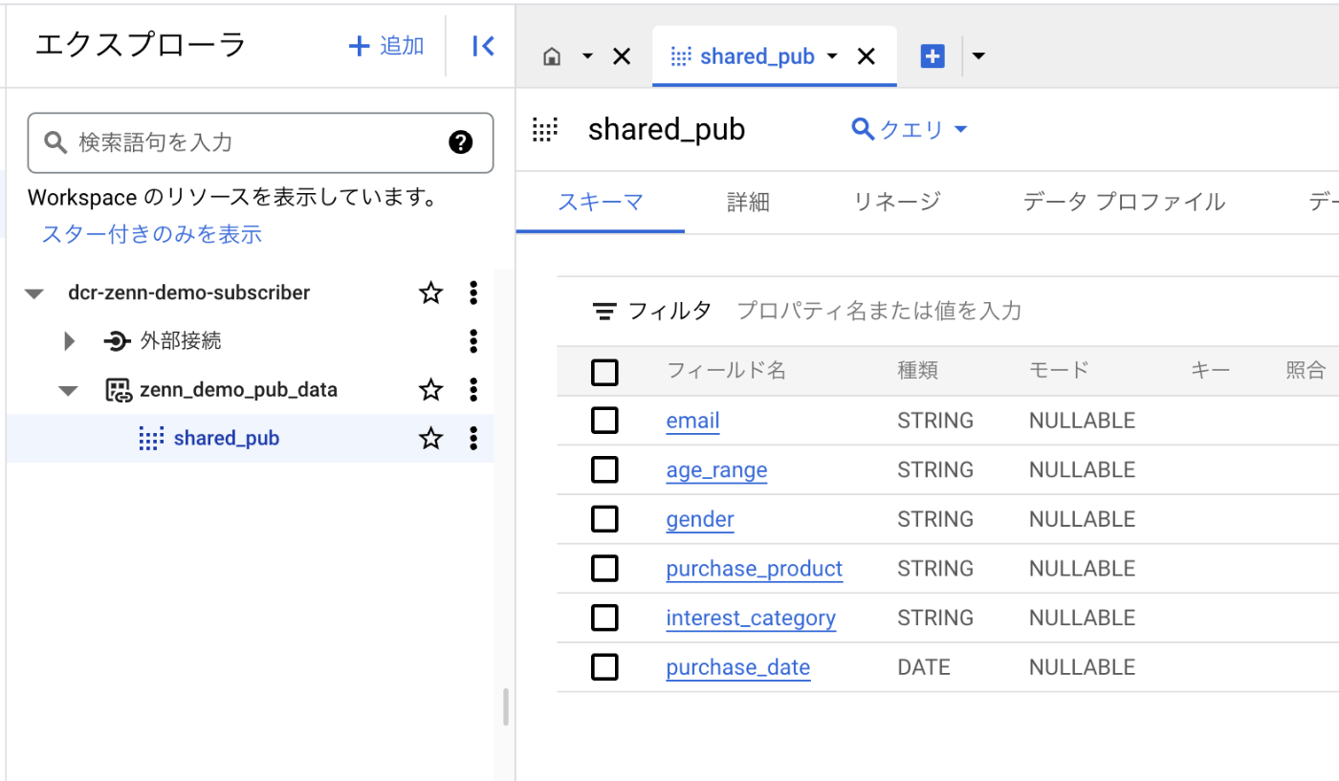1339x781 pixels.
Task: Open the purchase_date field link
Action: pos(738,667)
